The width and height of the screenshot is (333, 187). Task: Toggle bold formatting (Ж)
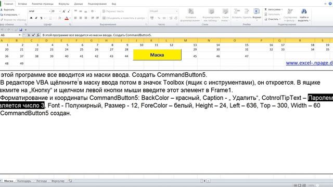click(x=31, y=18)
